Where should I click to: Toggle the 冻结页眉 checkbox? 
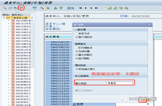(x=77, y=51)
